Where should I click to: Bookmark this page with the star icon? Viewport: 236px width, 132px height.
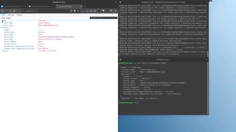point(78,11)
